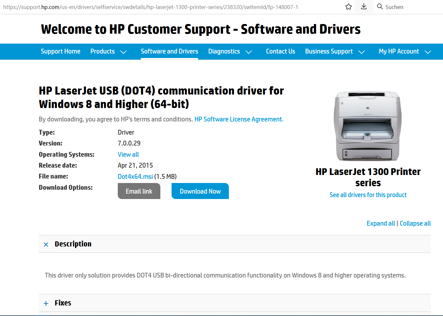
Task: Expand the Fixes section header
Action: [x=235, y=303]
